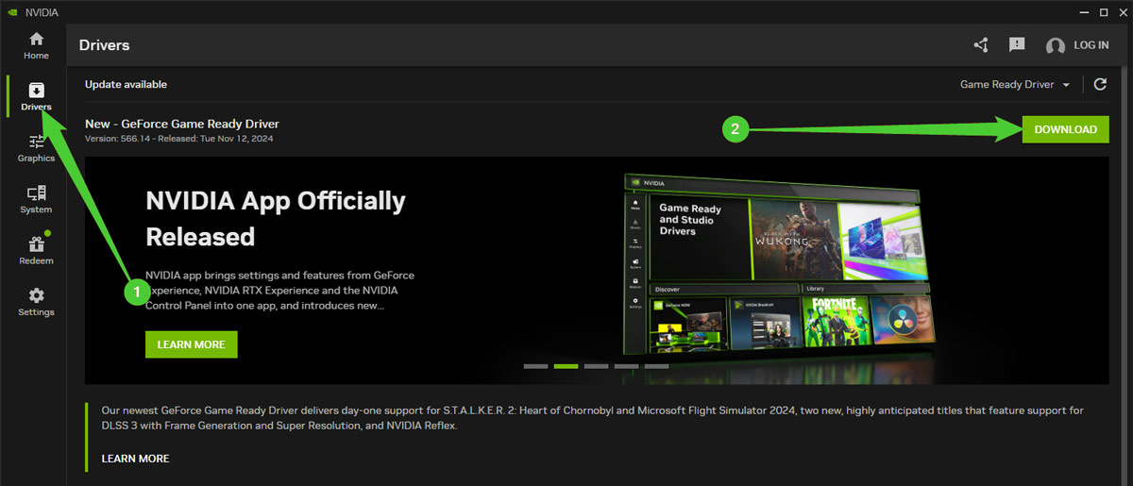Viewport: 1133px width, 486px height.
Task: Select the third carousel slide indicator
Action: pos(596,366)
